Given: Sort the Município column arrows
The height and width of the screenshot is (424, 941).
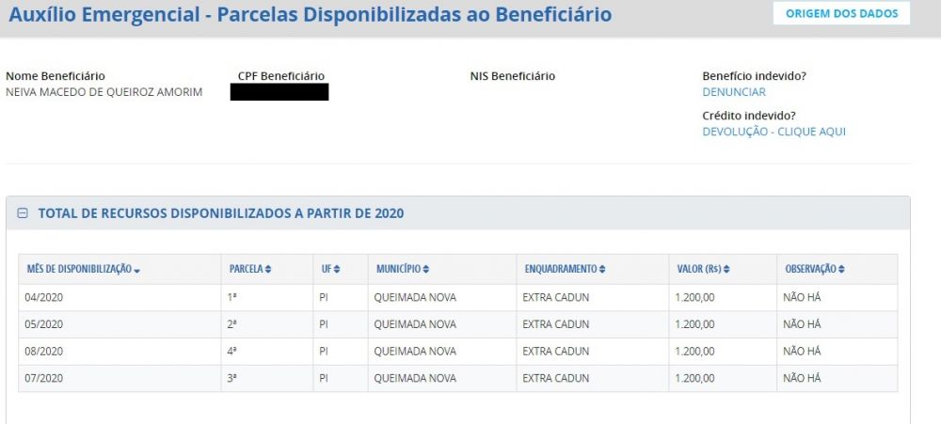Looking at the screenshot, I should 425,270.
